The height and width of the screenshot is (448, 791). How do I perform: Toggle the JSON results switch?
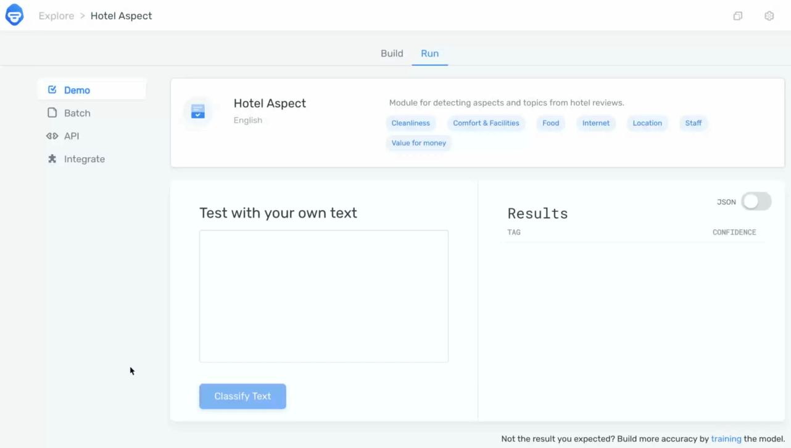click(756, 202)
